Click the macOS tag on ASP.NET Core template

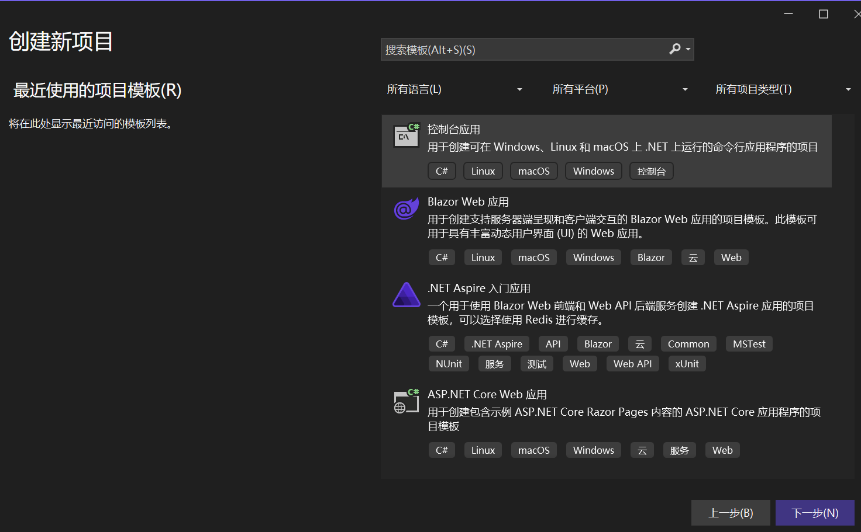tap(534, 450)
